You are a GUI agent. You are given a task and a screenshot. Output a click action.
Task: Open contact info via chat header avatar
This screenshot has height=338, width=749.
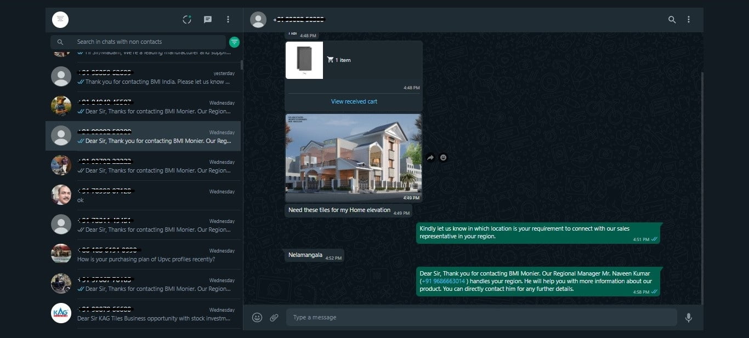click(258, 20)
